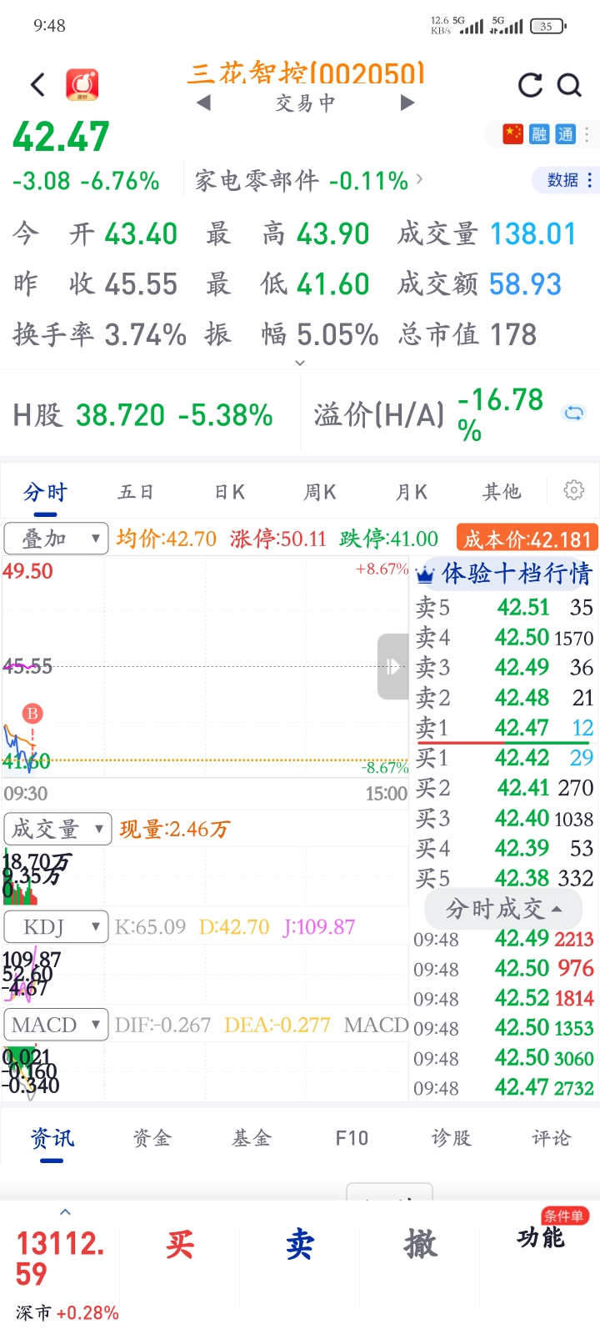
Task: Go to next stock with right triangle
Action: pos(407,103)
